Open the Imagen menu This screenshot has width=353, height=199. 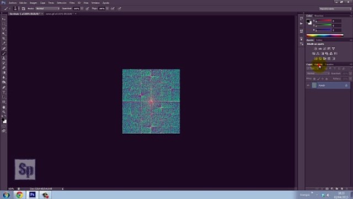[33, 3]
